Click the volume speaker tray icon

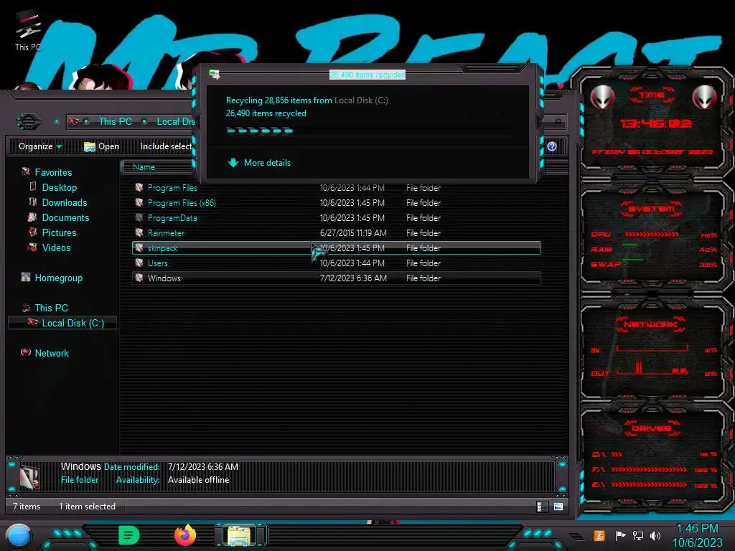click(655, 535)
